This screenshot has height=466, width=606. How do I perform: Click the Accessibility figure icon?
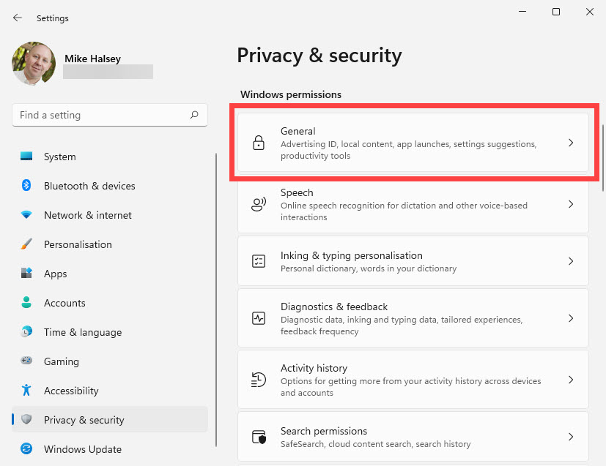pos(26,390)
